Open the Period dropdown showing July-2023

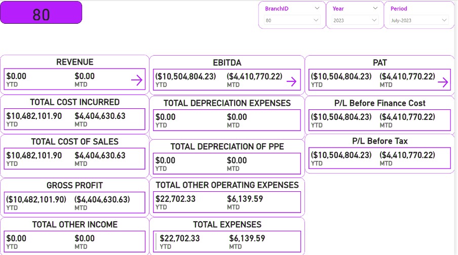419,20
